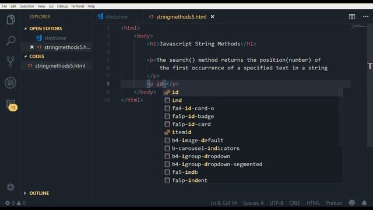Choose the 'b4-image-default' suggestion
Image resolution: width=373 pixels, height=210 pixels.
pos(253,140)
